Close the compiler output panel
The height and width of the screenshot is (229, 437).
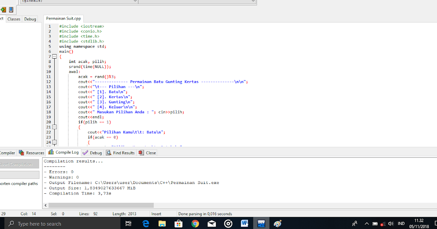coord(147,152)
